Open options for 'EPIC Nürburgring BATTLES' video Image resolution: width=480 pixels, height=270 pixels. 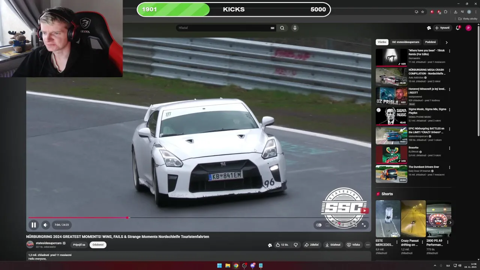tap(450, 129)
